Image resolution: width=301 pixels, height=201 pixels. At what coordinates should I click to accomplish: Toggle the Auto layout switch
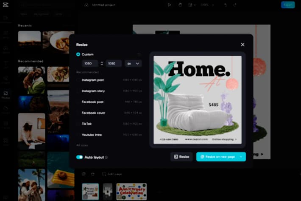pyautogui.click(x=79, y=157)
